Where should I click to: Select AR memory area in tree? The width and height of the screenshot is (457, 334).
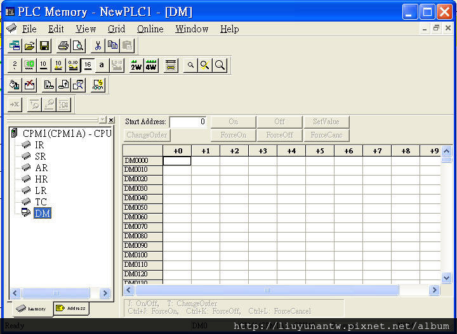tap(41, 167)
